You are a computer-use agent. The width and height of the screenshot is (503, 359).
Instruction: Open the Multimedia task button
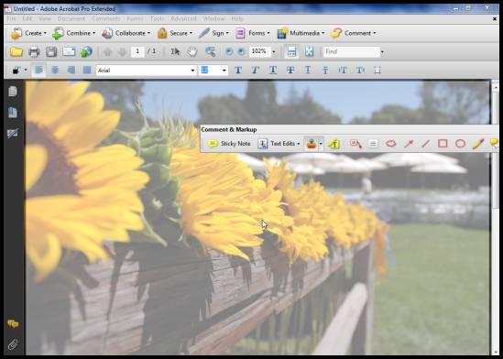click(x=301, y=33)
